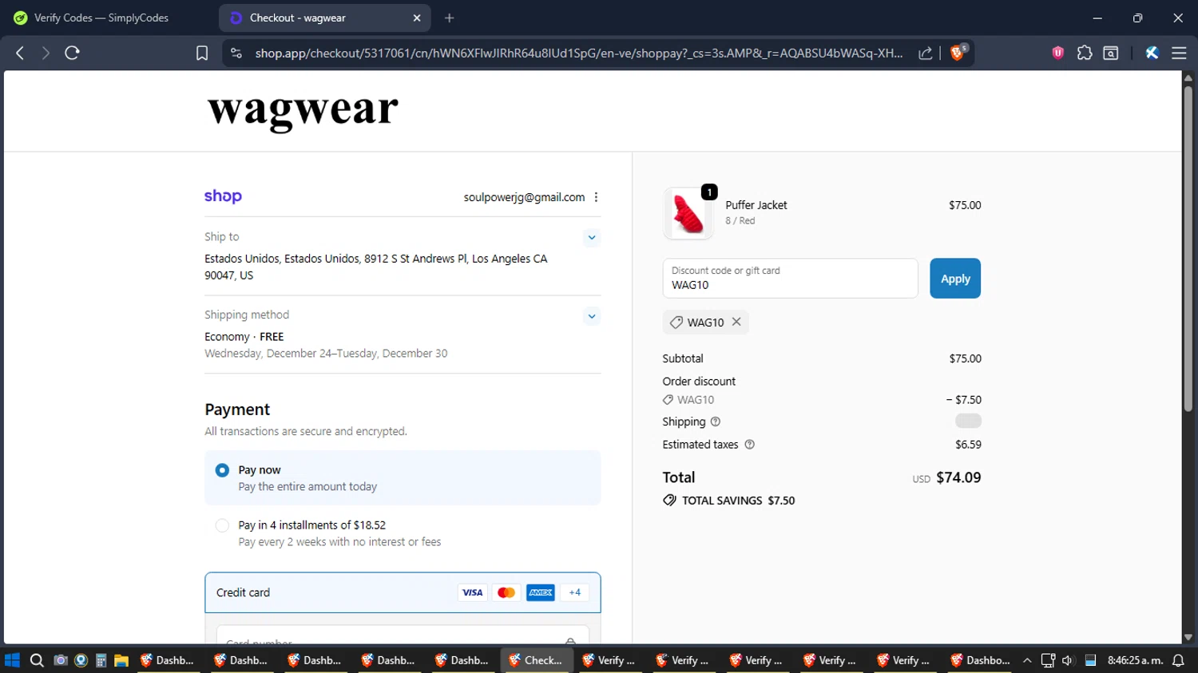1198x673 pixels.
Task: Open the browser hamburger menu
Action: pyautogui.click(x=1179, y=53)
